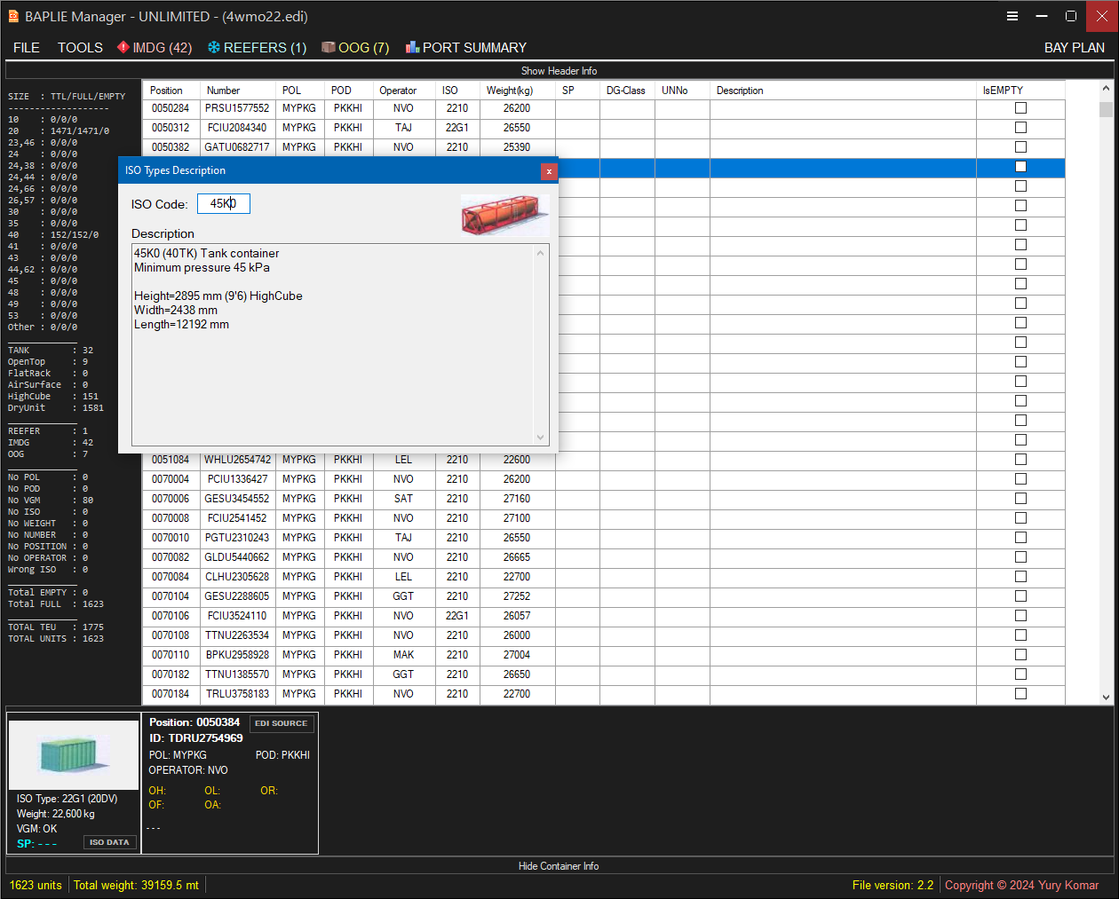The height and width of the screenshot is (899, 1119).
Task: Open the TOOLS menu
Action: [x=79, y=48]
